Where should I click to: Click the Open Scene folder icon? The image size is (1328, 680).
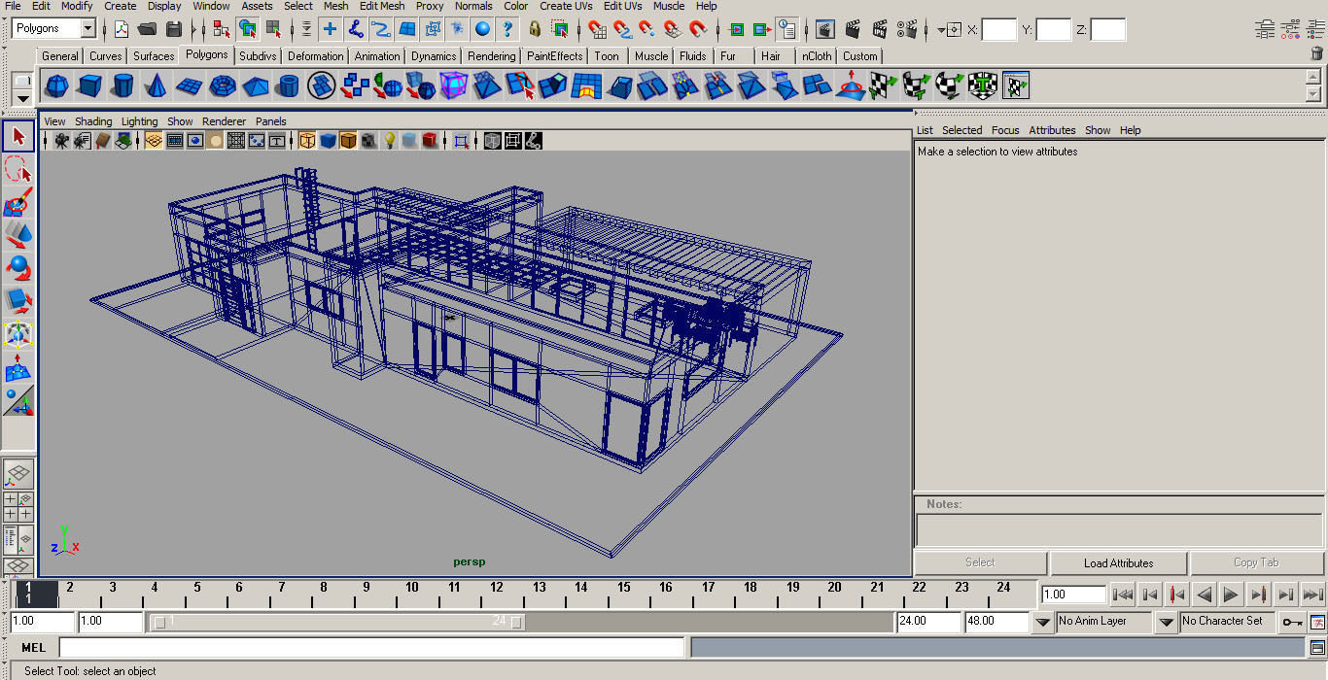coord(148,28)
